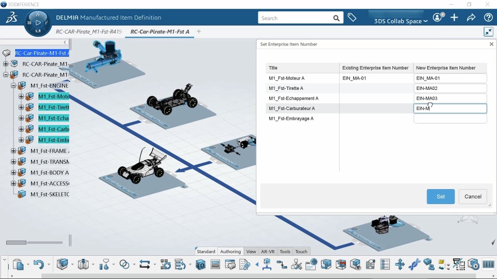Image resolution: width=497 pixels, height=279 pixels.
Task: Expand the M1_Fst-FRAME tree node
Action: [13, 151]
